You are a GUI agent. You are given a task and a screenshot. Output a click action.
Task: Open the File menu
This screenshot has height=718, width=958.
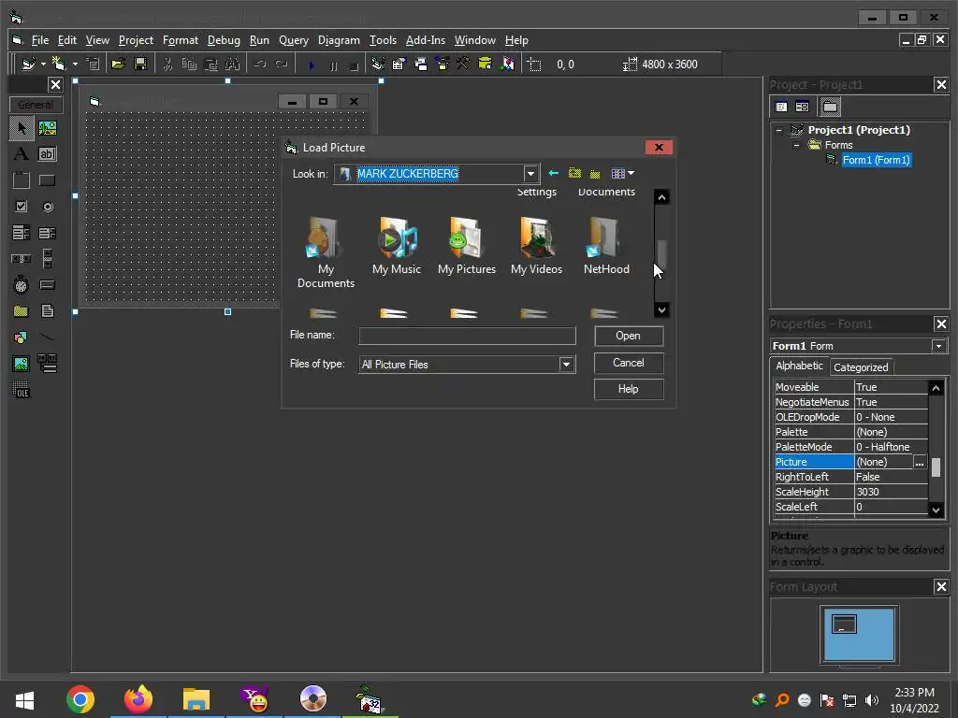pyautogui.click(x=39, y=40)
